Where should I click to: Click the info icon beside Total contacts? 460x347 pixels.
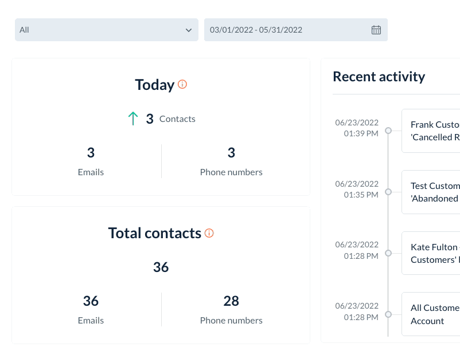click(209, 233)
